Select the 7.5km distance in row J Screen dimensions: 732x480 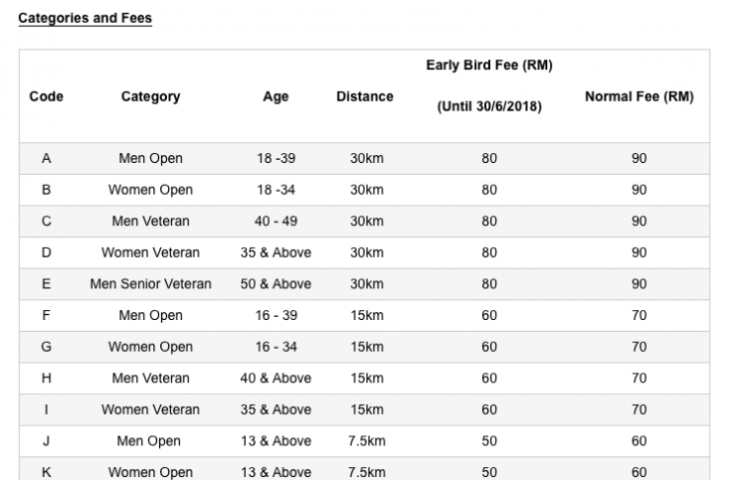pos(366,440)
